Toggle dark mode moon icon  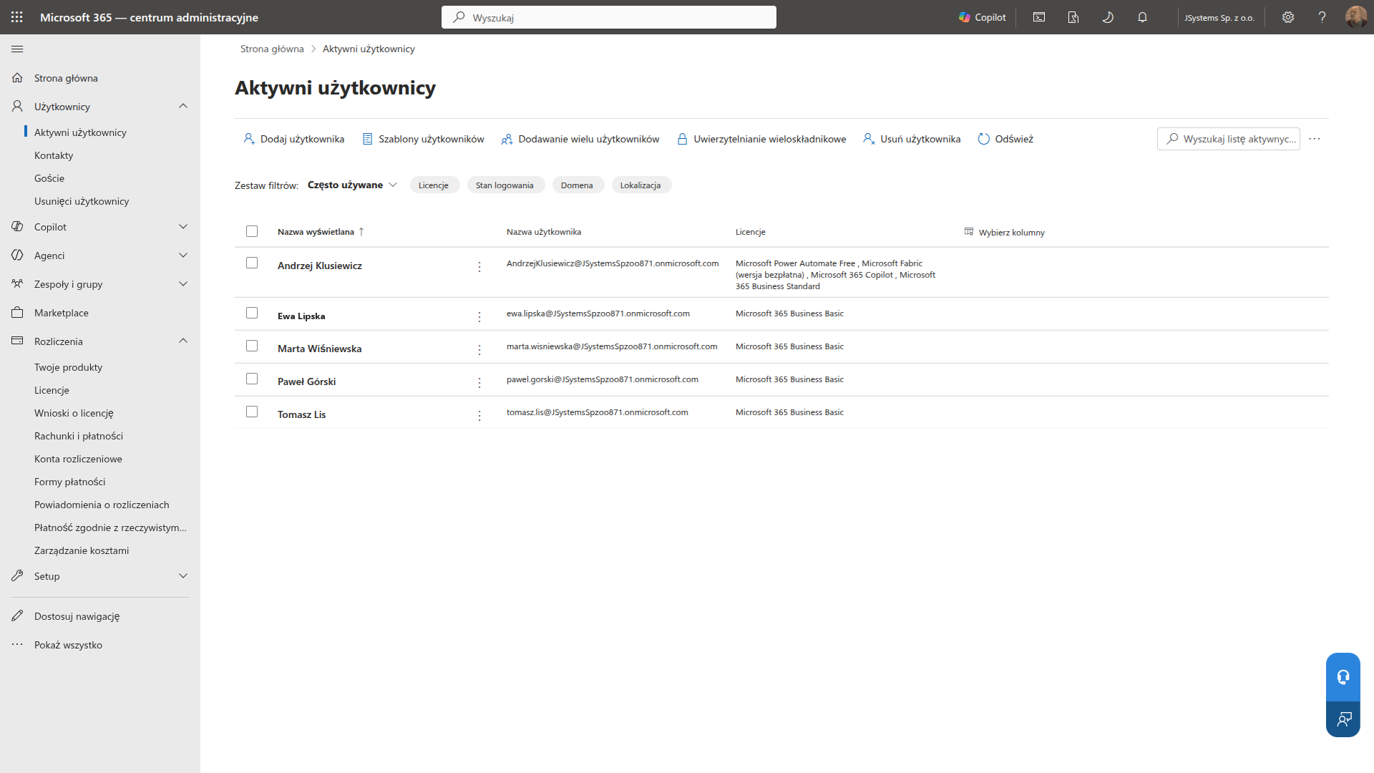(x=1108, y=17)
